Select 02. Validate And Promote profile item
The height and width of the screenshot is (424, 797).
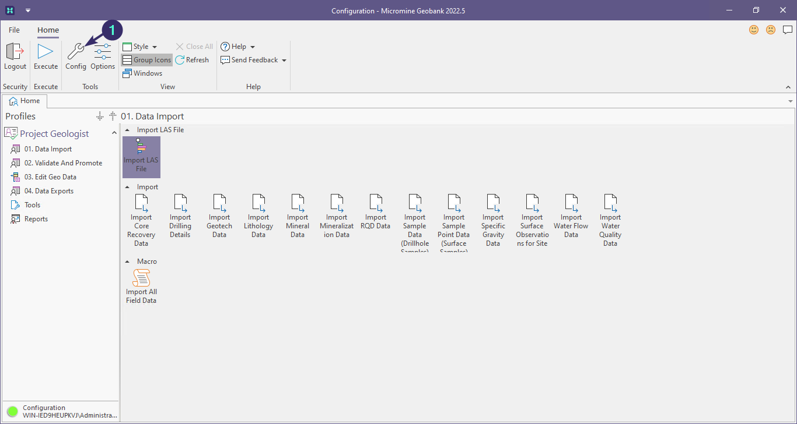pyautogui.click(x=63, y=163)
